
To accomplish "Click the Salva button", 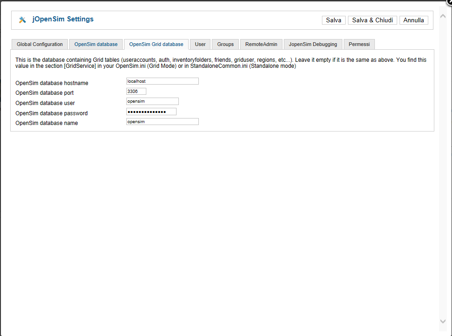I will (x=334, y=20).
